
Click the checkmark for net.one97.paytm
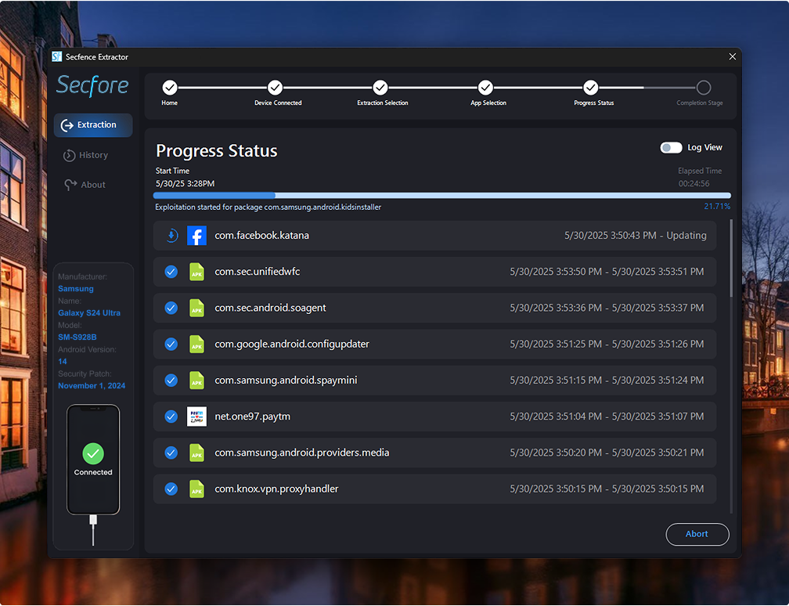click(x=171, y=417)
